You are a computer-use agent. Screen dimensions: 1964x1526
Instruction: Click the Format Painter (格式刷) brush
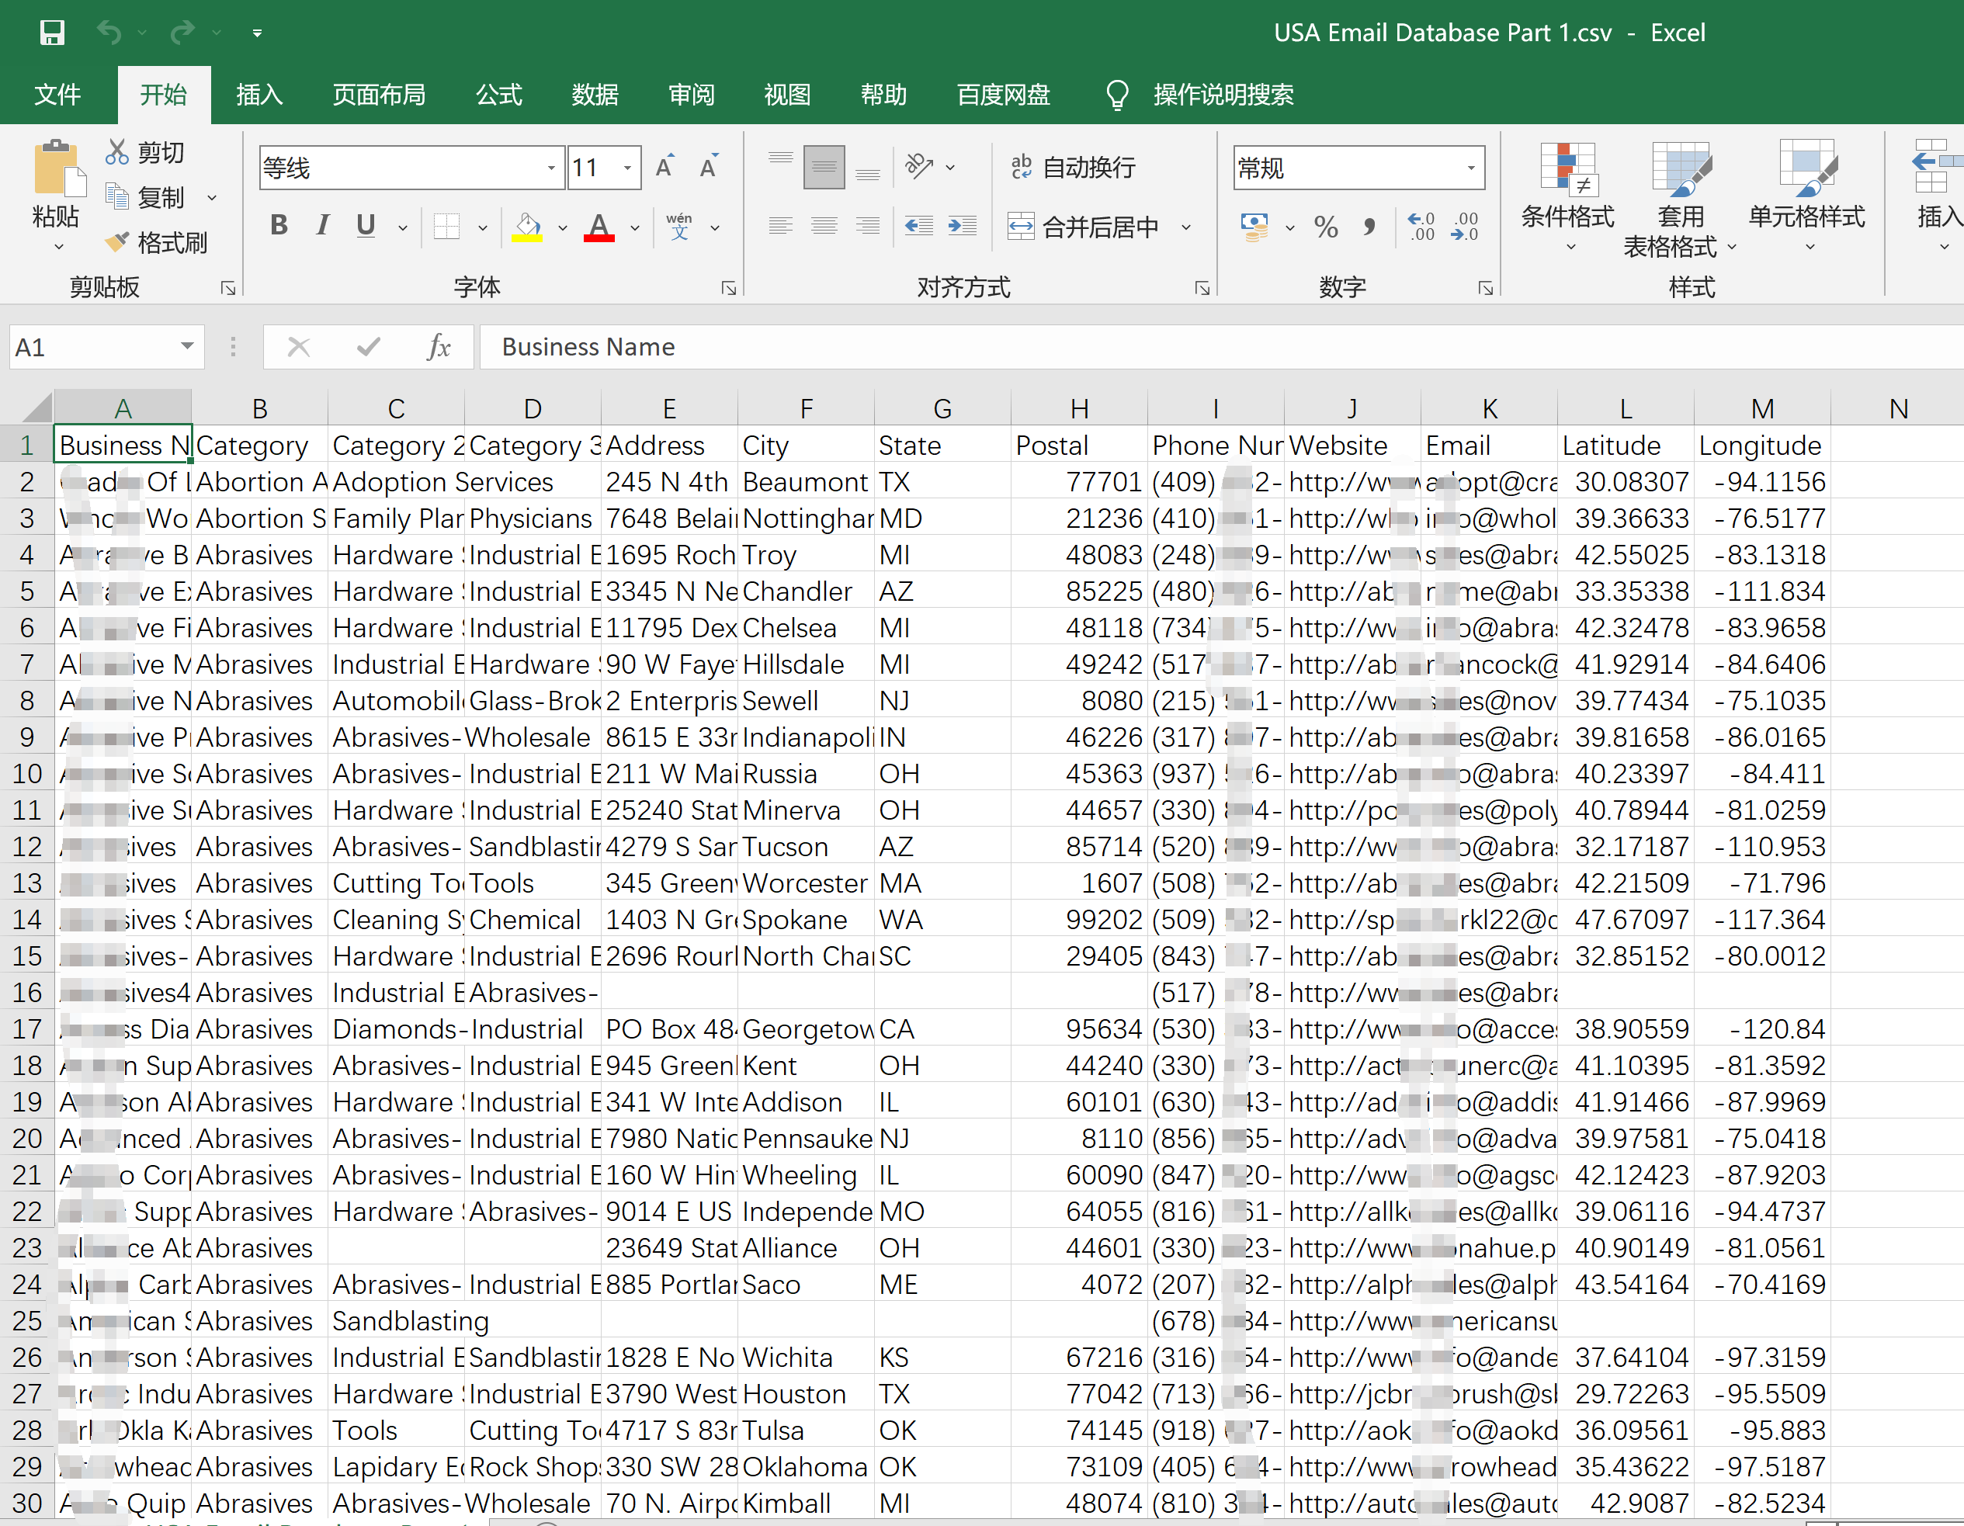pyautogui.click(x=117, y=242)
